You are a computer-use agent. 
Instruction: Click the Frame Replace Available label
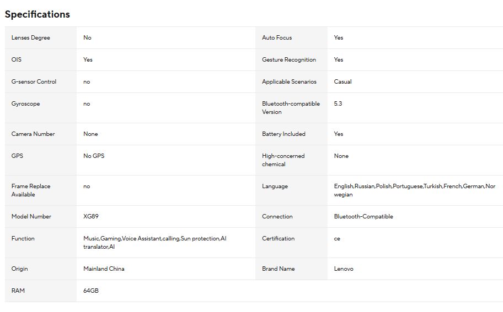31,190
